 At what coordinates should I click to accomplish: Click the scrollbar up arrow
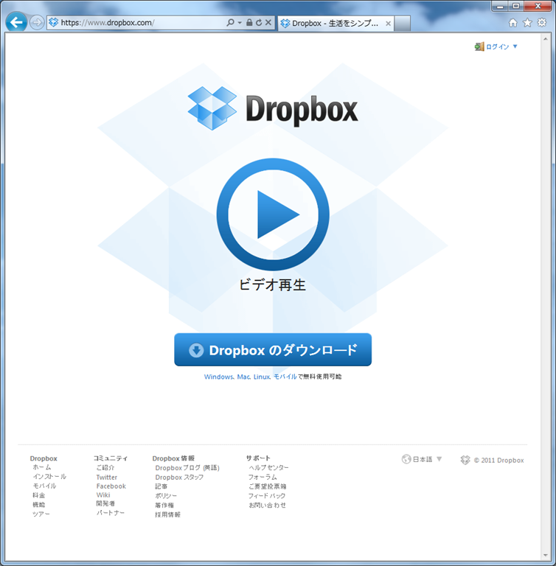[x=546, y=38]
